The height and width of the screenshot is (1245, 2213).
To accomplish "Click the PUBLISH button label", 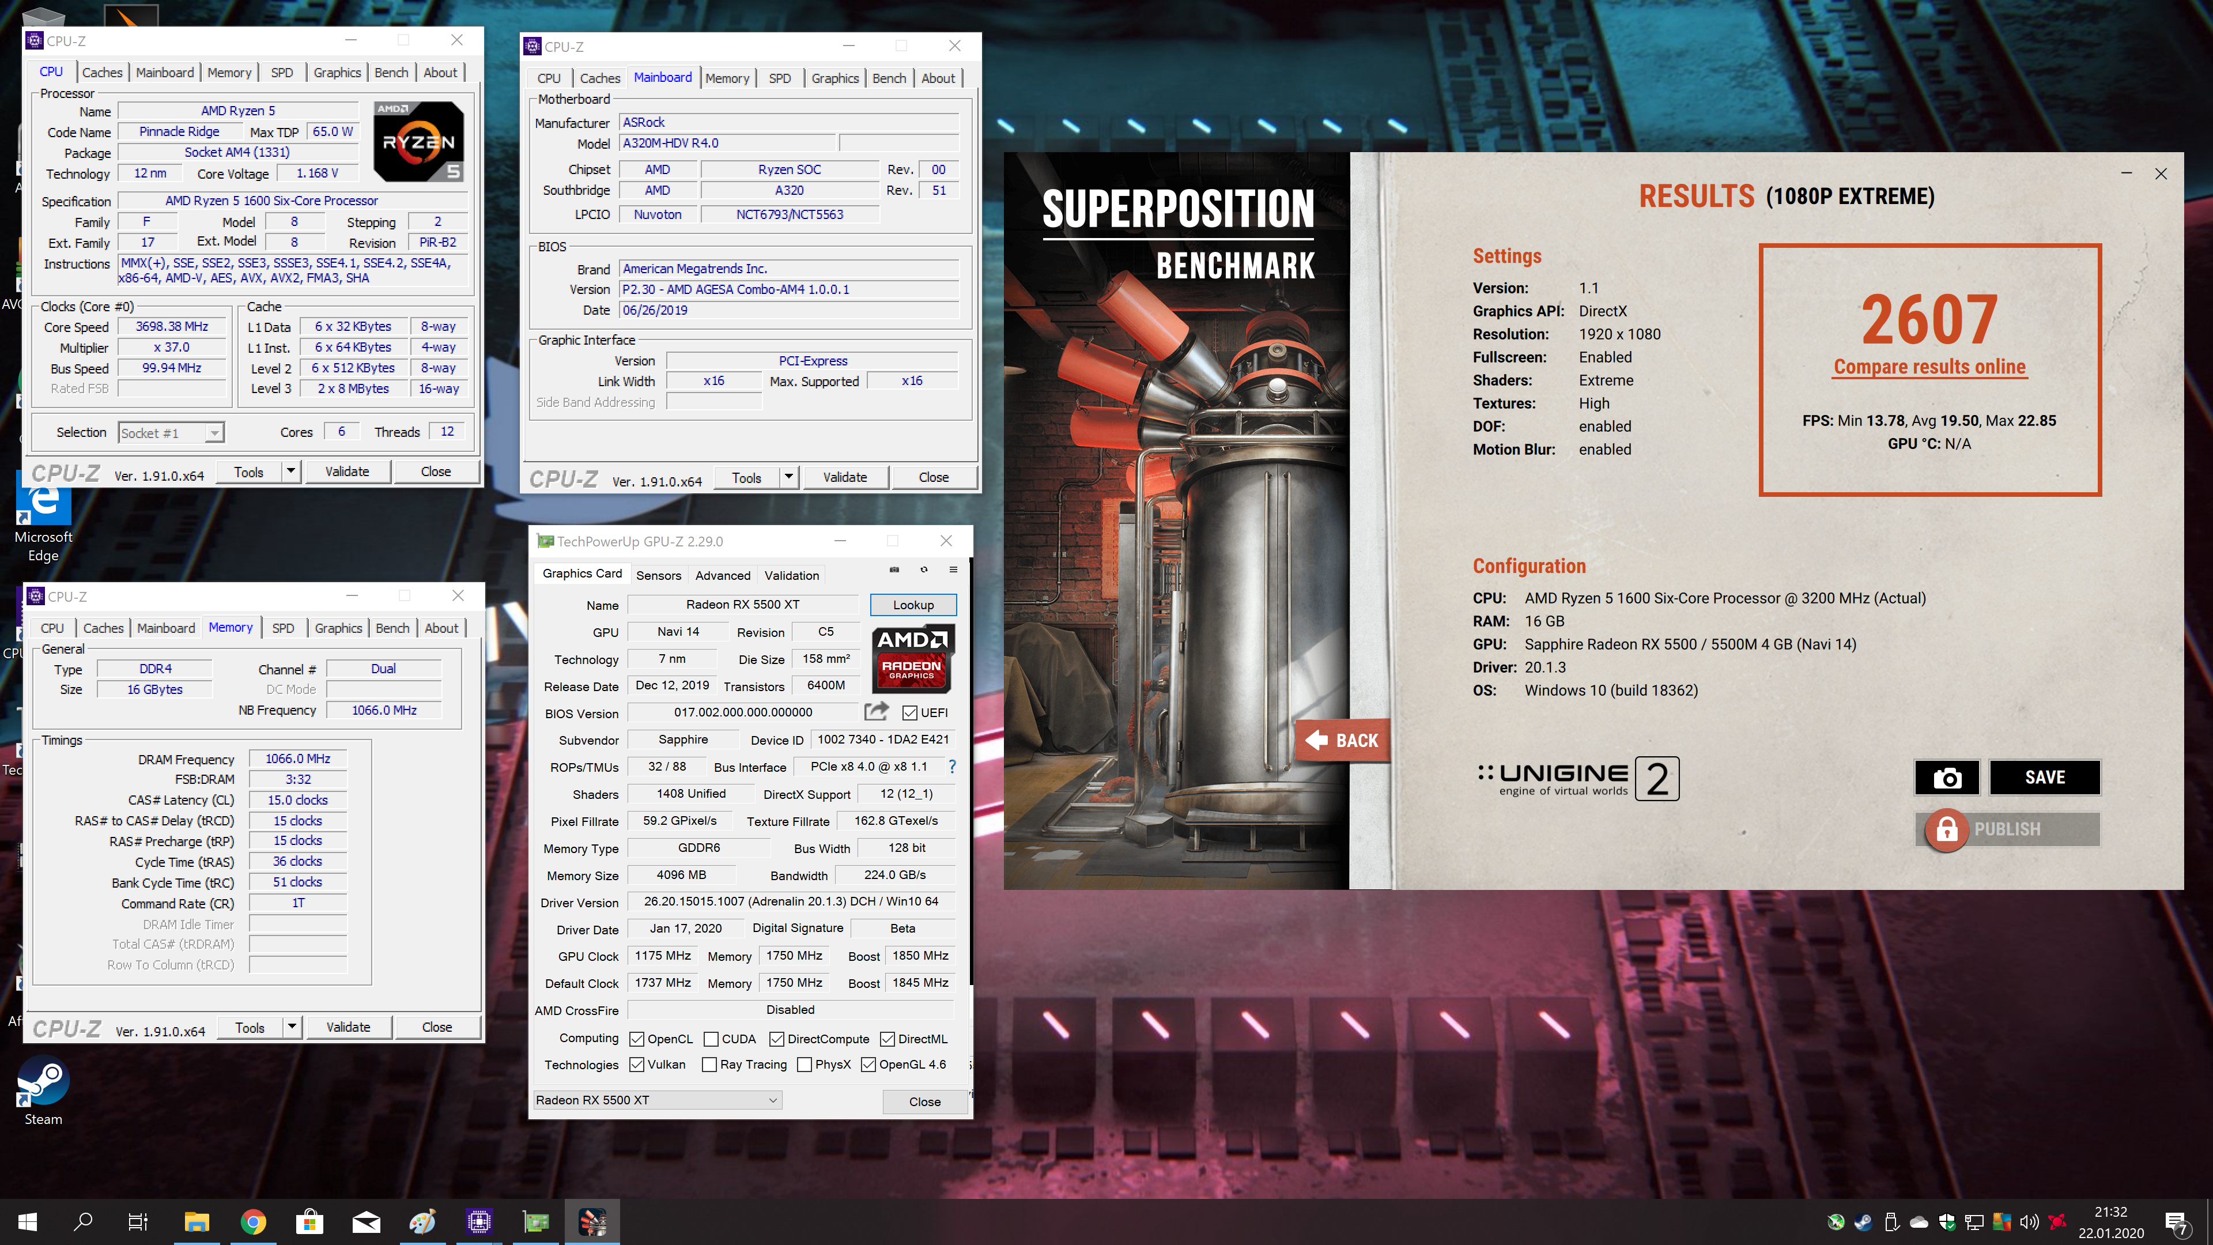I will click(x=2007, y=829).
